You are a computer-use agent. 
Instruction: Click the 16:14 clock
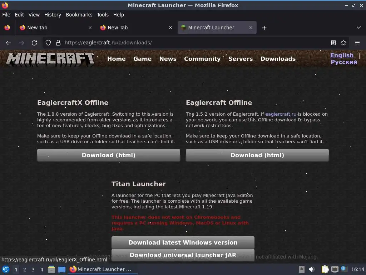click(358, 269)
